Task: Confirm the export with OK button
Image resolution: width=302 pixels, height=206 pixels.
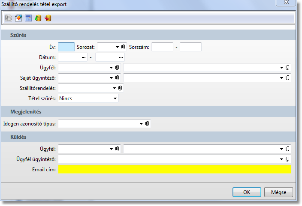Action: pos(247,192)
